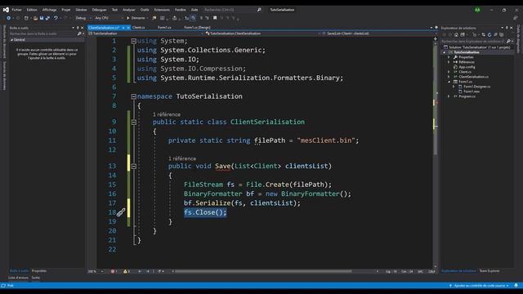Viewport: 523px width, 294px height.
Task: Click the Solution Explorer search field
Action: 474,42
